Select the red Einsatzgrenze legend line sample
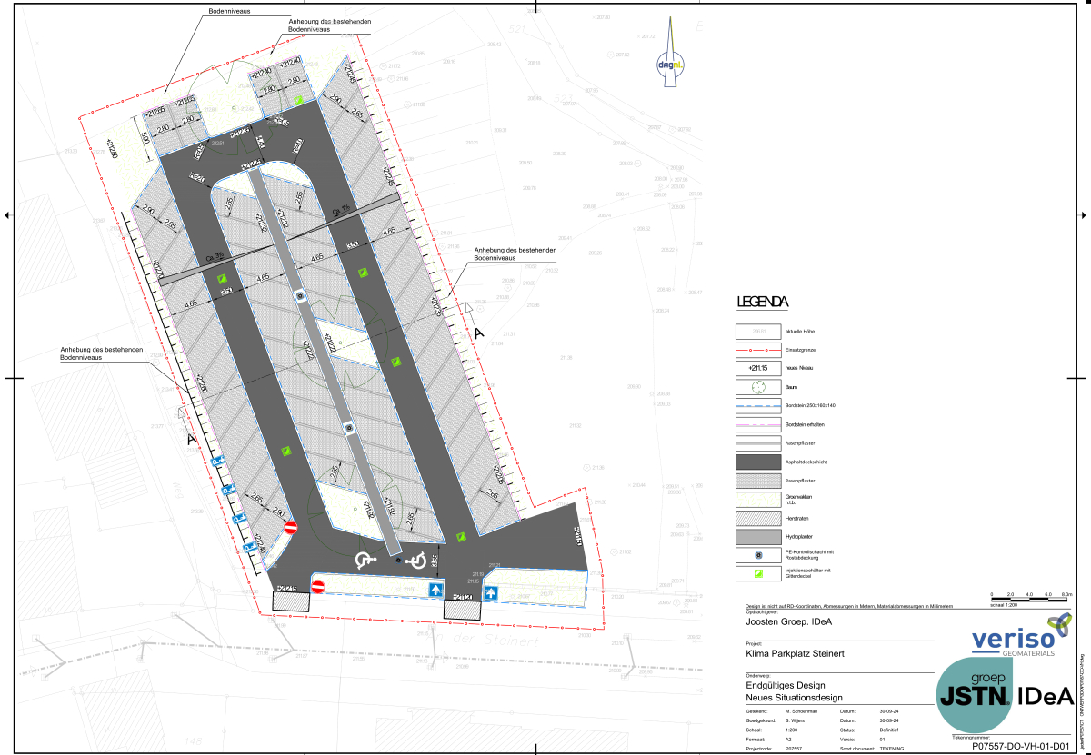Image resolution: width=1091 pixels, height=755 pixels. pos(757,350)
